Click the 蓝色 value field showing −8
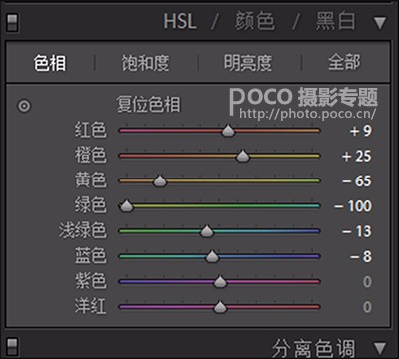The height and width of the screenshot is (359, 399). 361,257
